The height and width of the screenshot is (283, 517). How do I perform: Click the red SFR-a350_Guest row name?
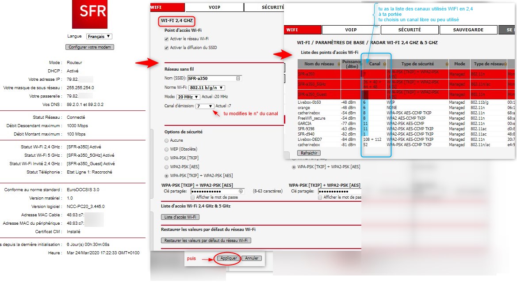pyautogui.click(x=312, y=94)
